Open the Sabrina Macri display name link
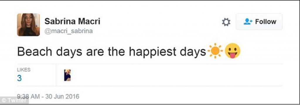300x105 pixels. click(x=72, y=21)
